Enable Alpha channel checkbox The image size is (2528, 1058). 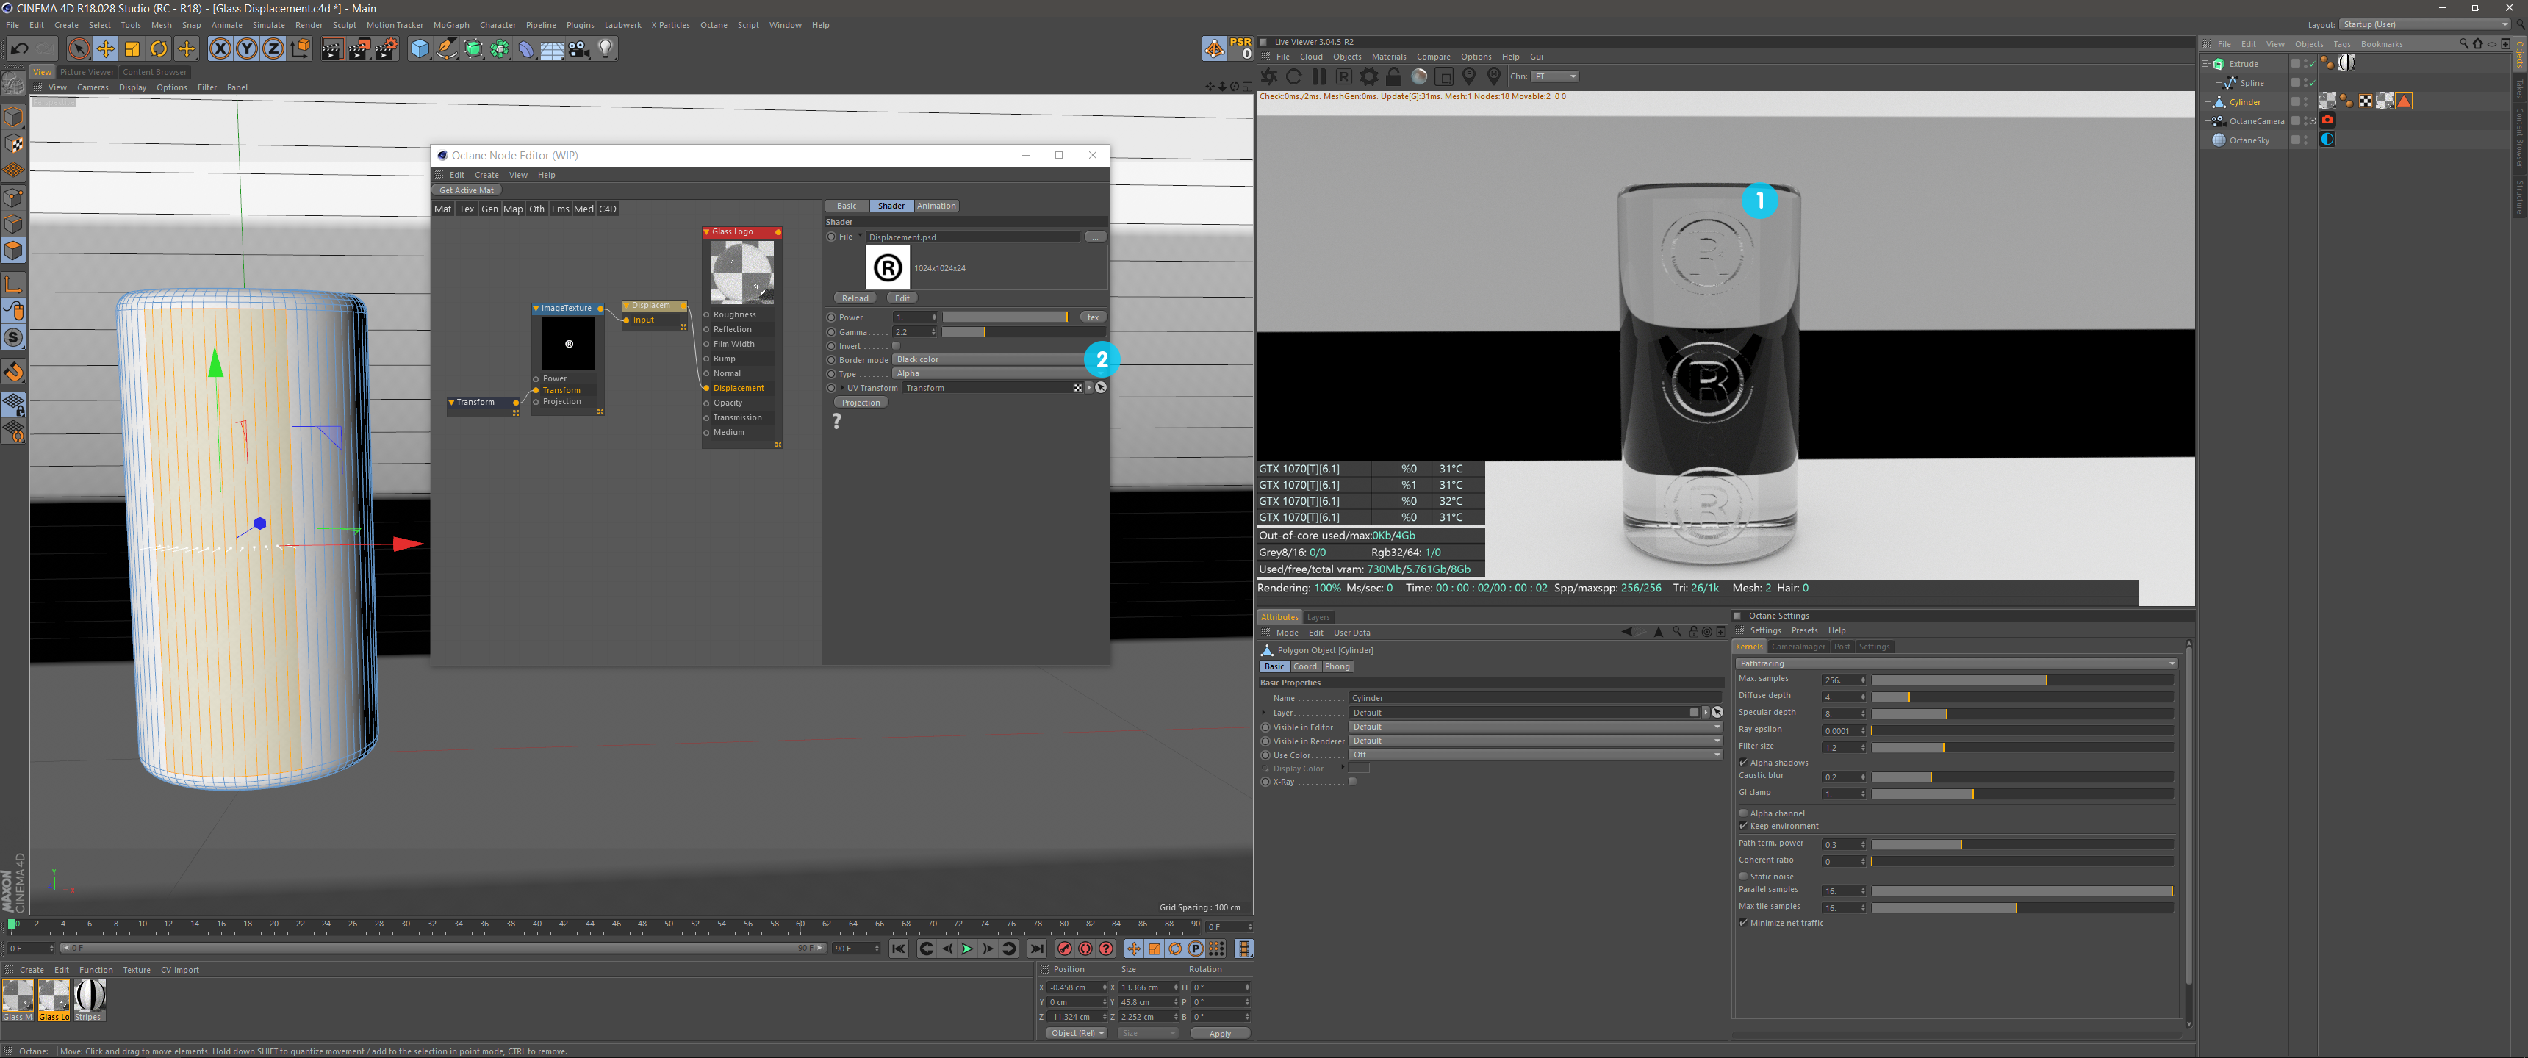tap(1743, 813)
